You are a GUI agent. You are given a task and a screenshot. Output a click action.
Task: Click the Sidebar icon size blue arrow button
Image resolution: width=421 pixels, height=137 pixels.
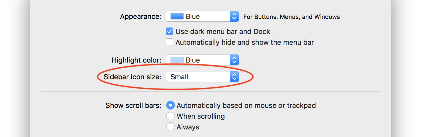tap(234, 77)
